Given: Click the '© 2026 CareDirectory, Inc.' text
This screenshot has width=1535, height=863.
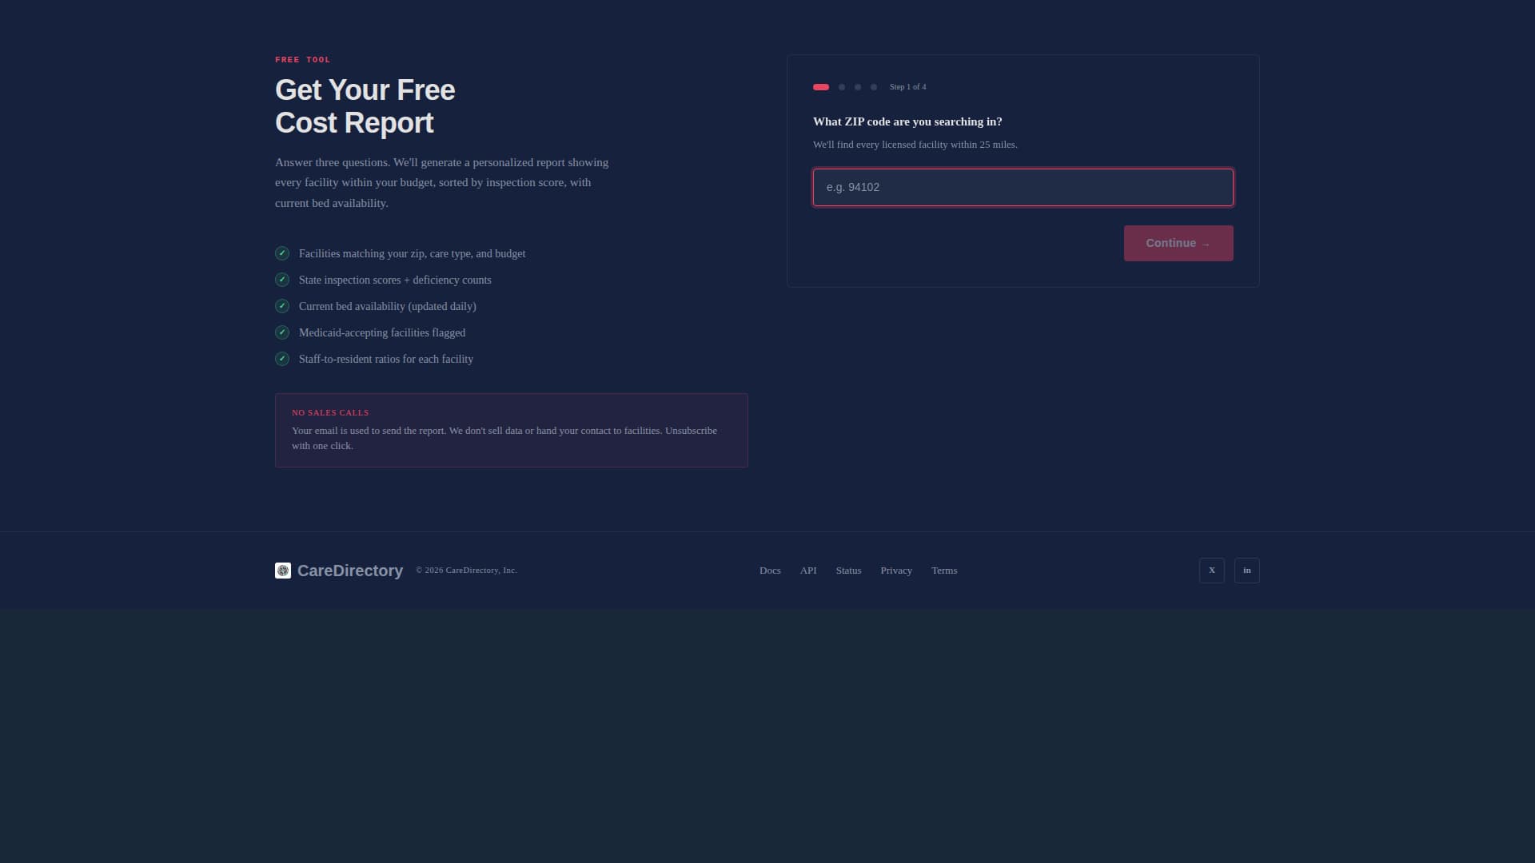Looking at the screenshot, I should point(467,571).
